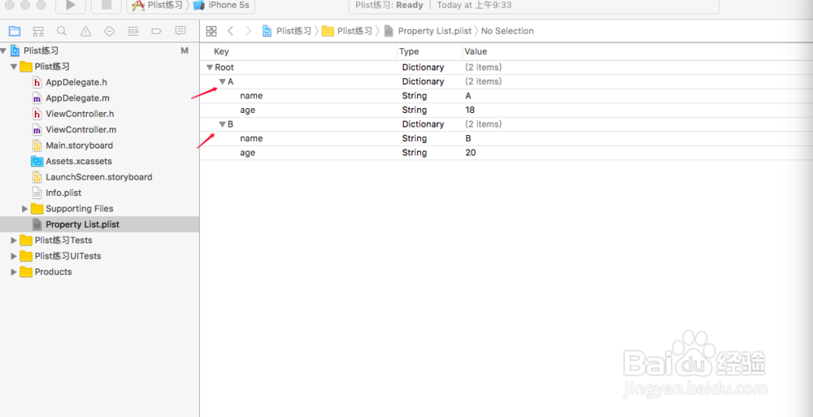813x417 pixels.
Task: Collapse dictionary A disclosure triangle
Action: pos(223,81)
